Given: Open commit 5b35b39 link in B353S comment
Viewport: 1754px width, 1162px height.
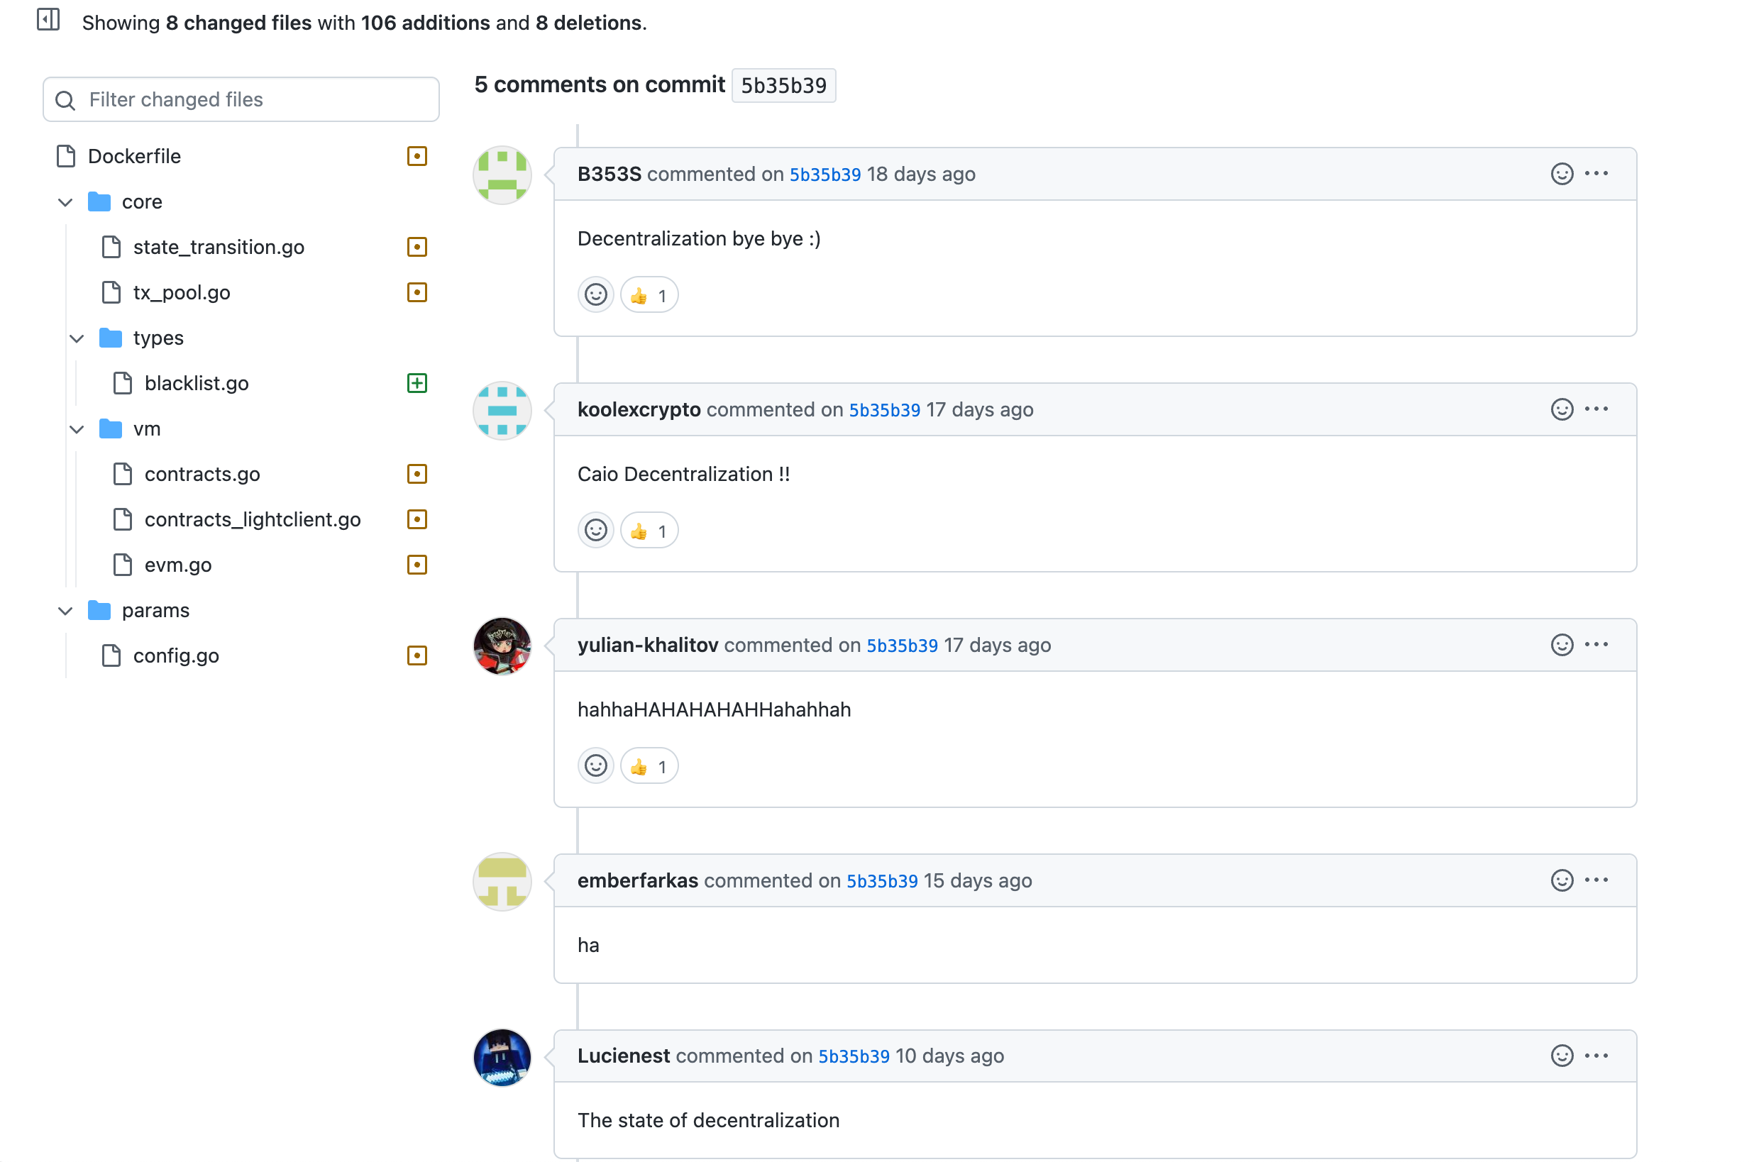Looking at the screenshot, I should pyautogui.click(x=824, y=175).
